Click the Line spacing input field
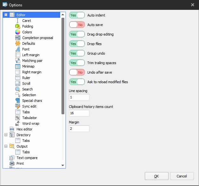199x186 pixels. coord(79,97)
